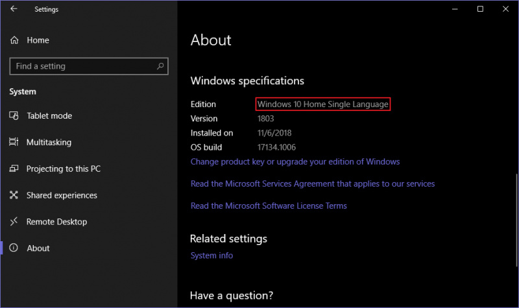Select version value 1803

(x=266, y=119)
